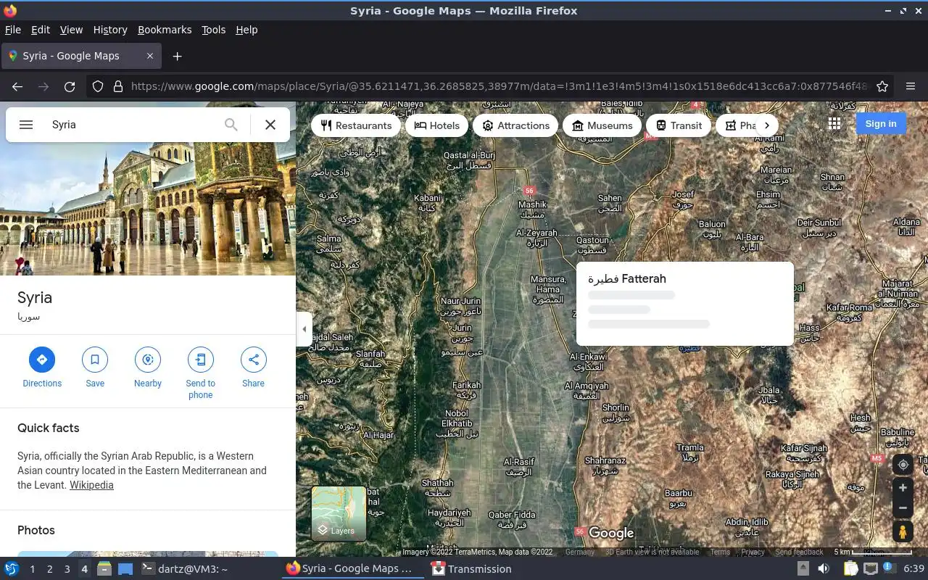Screen dimensions: 928x580
Task: Clear the Syria search with X
Action: coord(270,125)
